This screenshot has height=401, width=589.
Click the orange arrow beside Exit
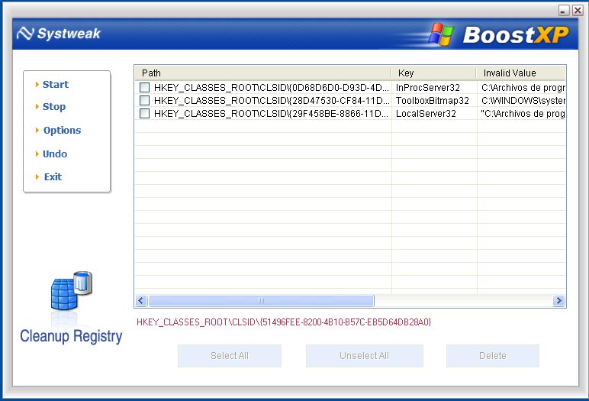pyautogui.click(x=37, y=176)
